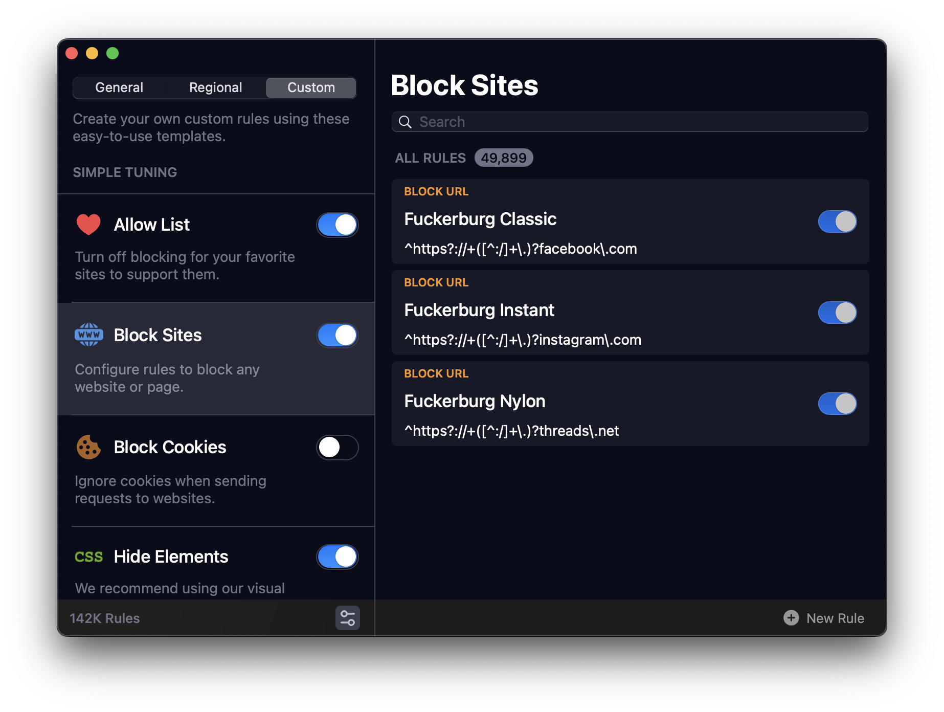Click 'Create your own custom rules' description
944x712 pixels.
tap(211, 127)
